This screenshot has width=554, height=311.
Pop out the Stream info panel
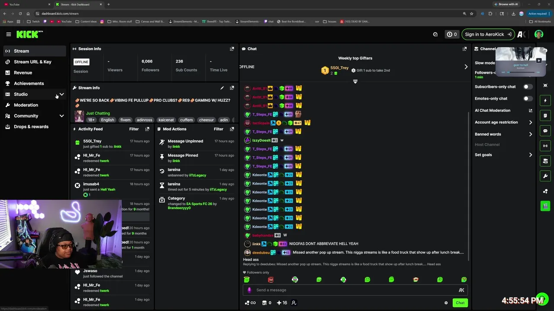[232, 88]
